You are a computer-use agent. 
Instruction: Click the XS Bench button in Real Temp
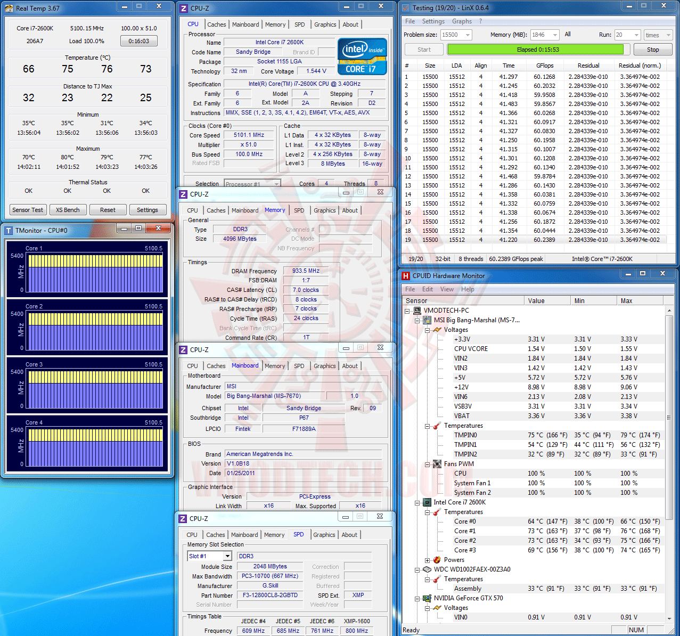[x=68, y=210]
